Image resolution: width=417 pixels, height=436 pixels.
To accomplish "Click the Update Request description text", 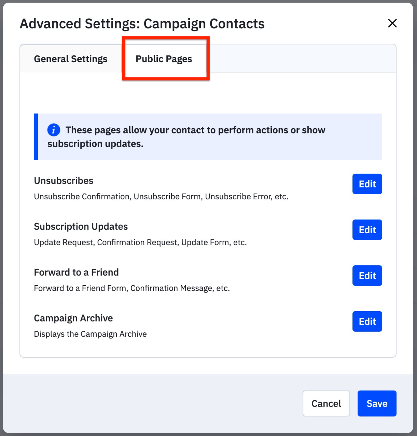I will (x=140, y=242).
